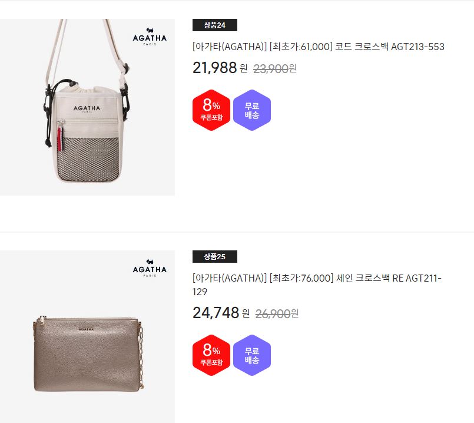474x423 pixels.
Task: Click the crossed-out 26,900원 original price
Action: click(277, 313)
